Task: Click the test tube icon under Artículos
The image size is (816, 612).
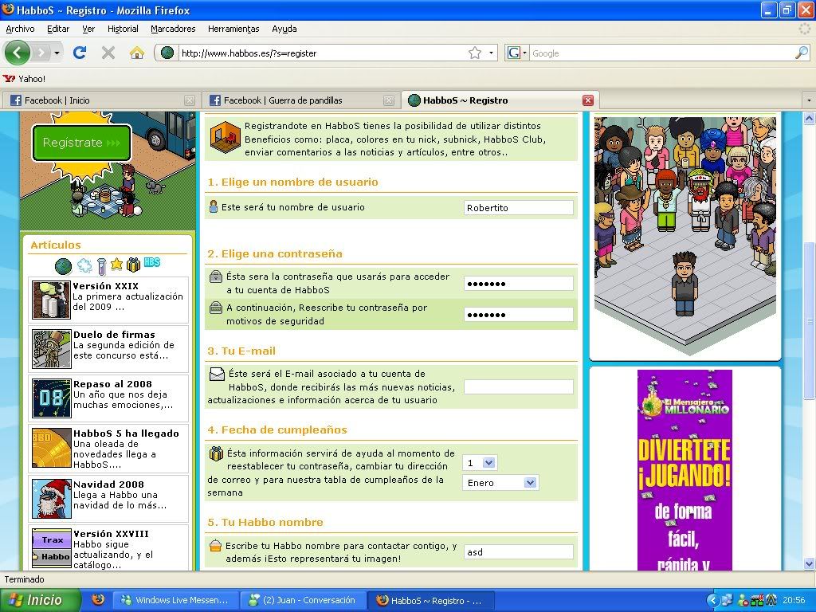Action: coord(101,265)
